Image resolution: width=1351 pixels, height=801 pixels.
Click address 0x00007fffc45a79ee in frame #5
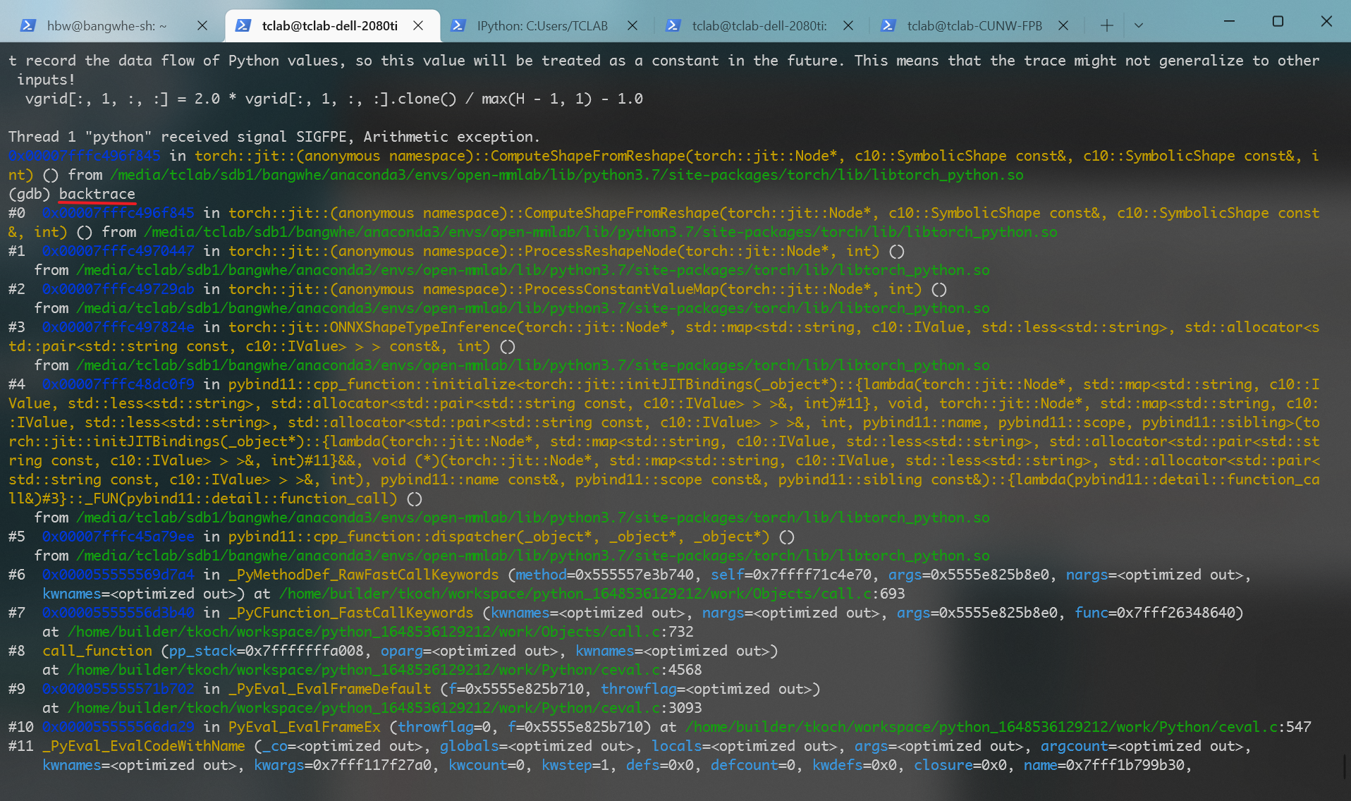pos(118,537)
